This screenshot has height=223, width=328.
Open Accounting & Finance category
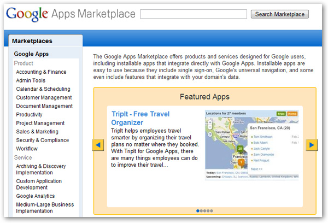click(x=41, y=72)
